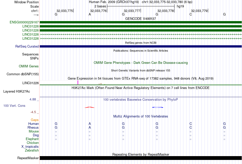Click the Scale label
The height and width of the screenshot is (164, 242).
(x=34, y=6)
